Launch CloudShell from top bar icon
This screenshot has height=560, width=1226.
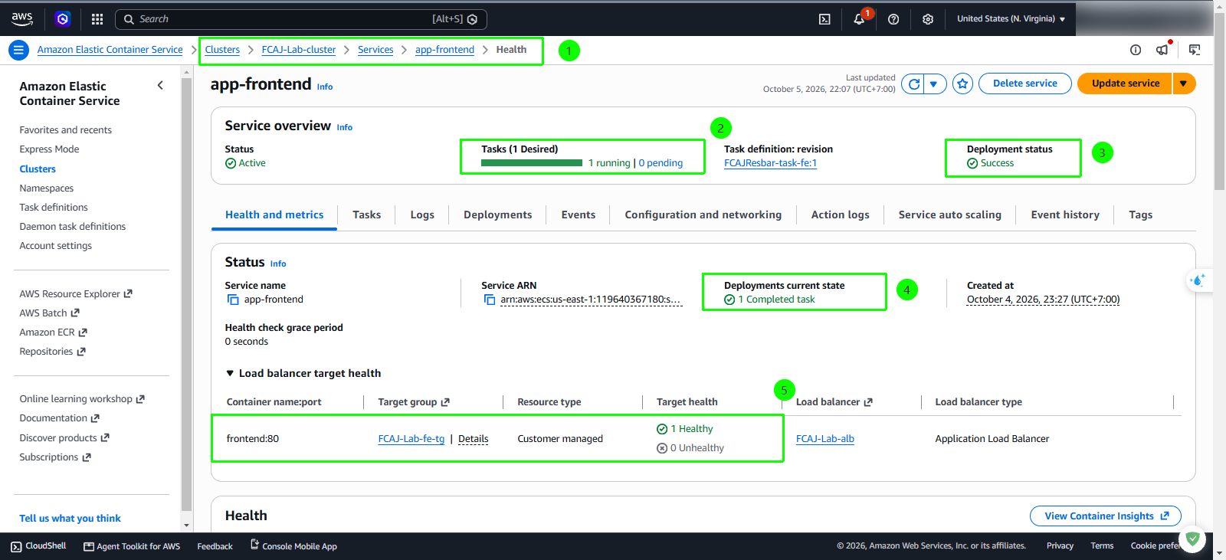coord(824,19)
